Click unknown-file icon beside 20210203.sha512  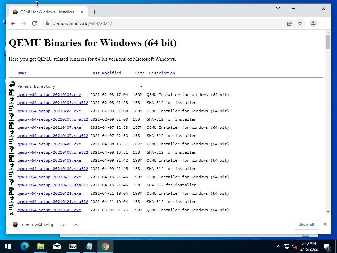[x=12, y=100]
